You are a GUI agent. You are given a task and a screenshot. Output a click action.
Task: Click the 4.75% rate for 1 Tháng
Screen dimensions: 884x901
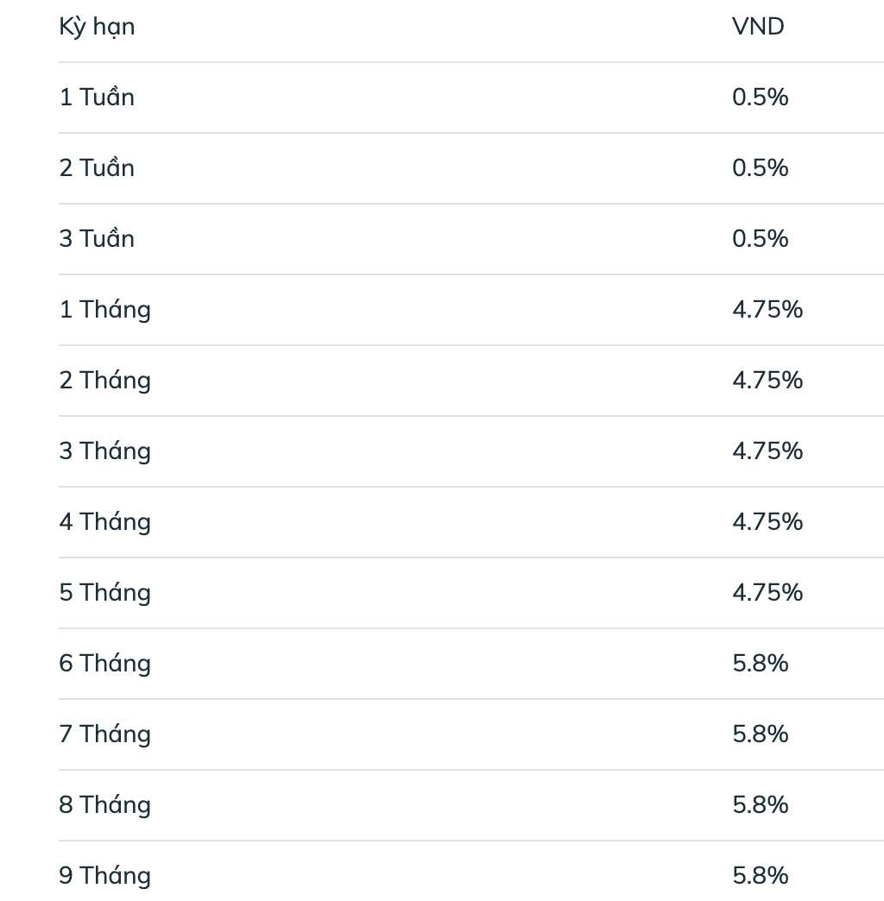[x=767, y=310]
